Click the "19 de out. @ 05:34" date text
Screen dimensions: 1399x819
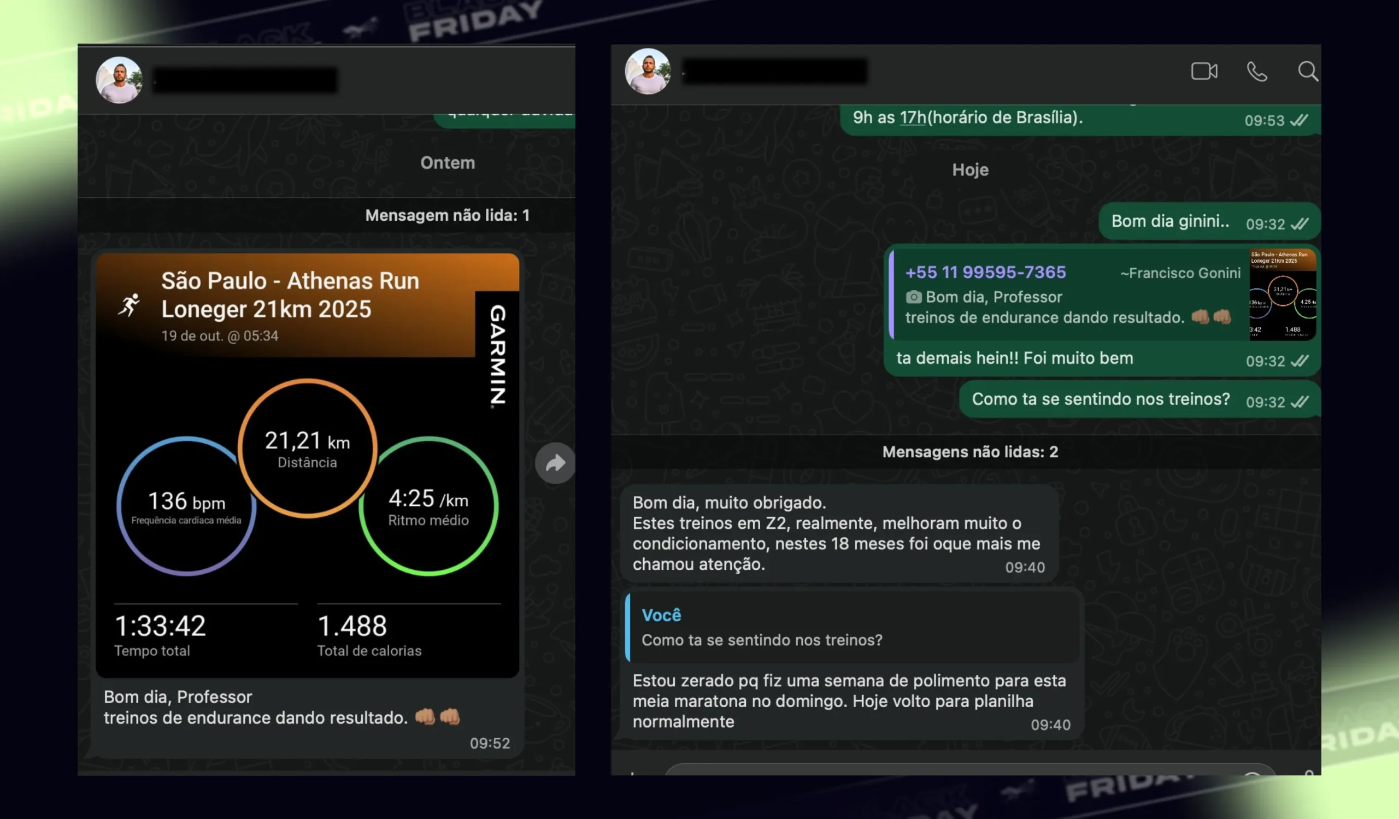[x=220, y=335]
